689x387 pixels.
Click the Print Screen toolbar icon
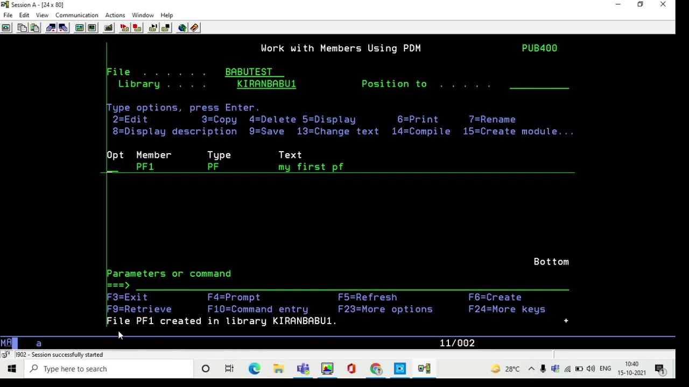[6, 27]
